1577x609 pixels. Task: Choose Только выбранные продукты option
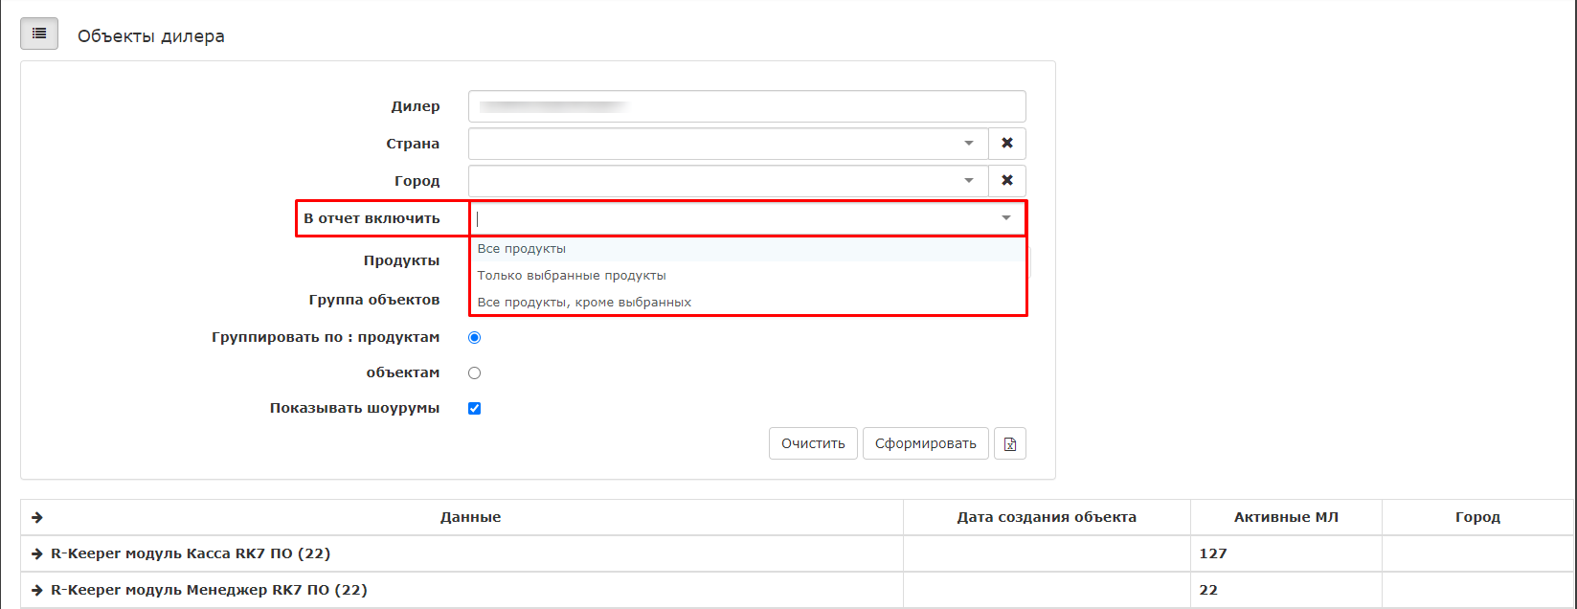[572, 276]
